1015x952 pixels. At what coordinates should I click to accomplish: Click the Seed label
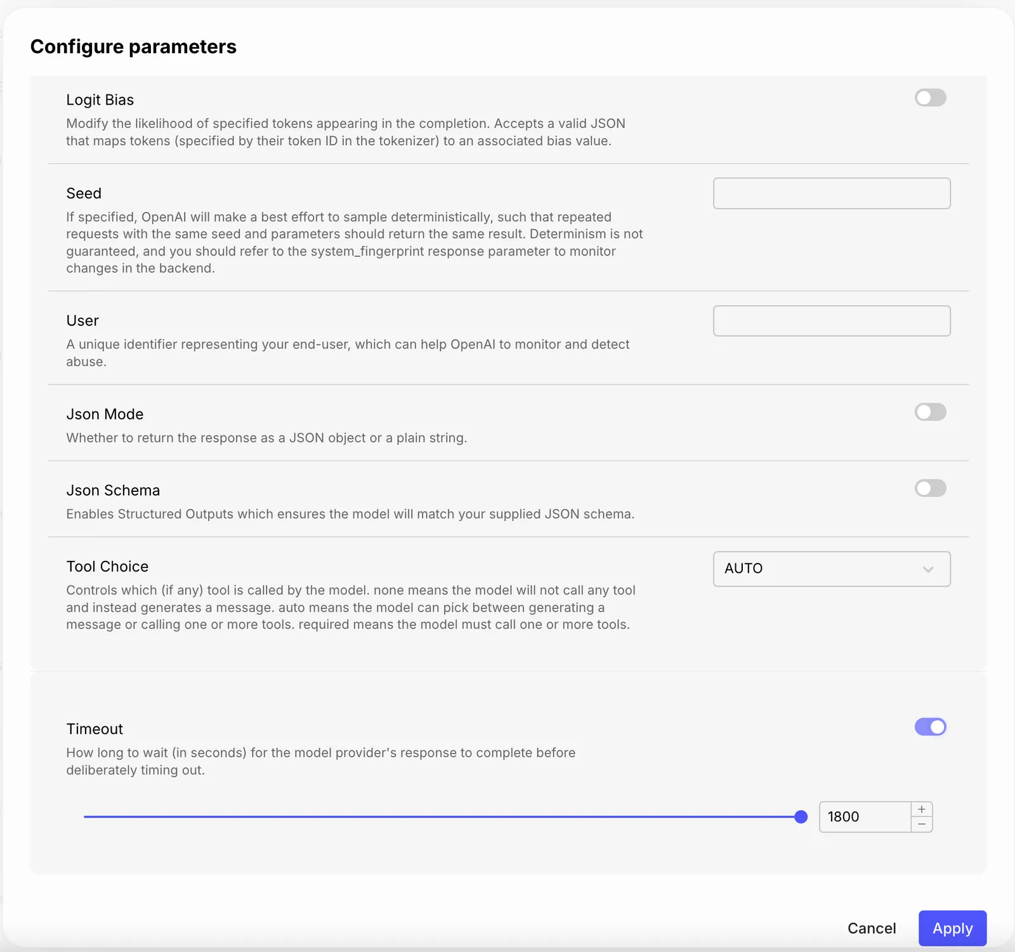click(84, 193)
